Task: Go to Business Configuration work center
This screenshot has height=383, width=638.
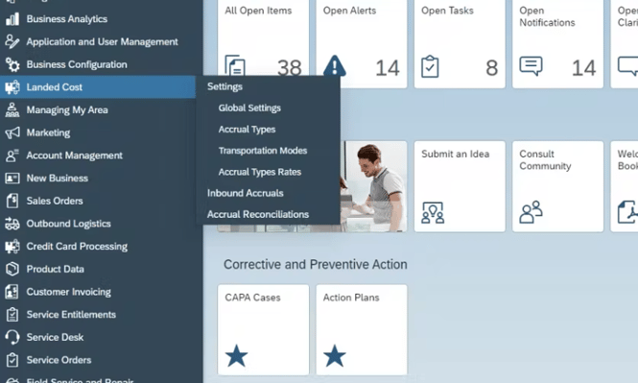Action: click(77, 64)
